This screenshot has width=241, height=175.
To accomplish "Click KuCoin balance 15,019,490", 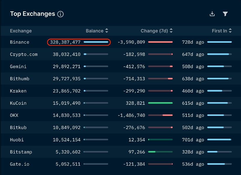I will pyautogui.click(x=67, y=103).
